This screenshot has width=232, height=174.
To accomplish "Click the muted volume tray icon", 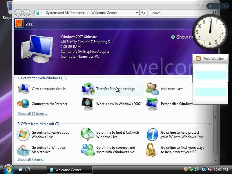I will click(x=210, y=169).
